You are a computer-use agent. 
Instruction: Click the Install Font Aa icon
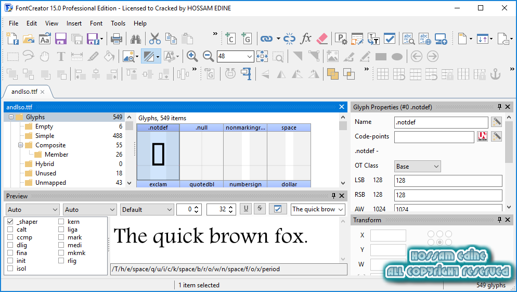pos(45,39)
